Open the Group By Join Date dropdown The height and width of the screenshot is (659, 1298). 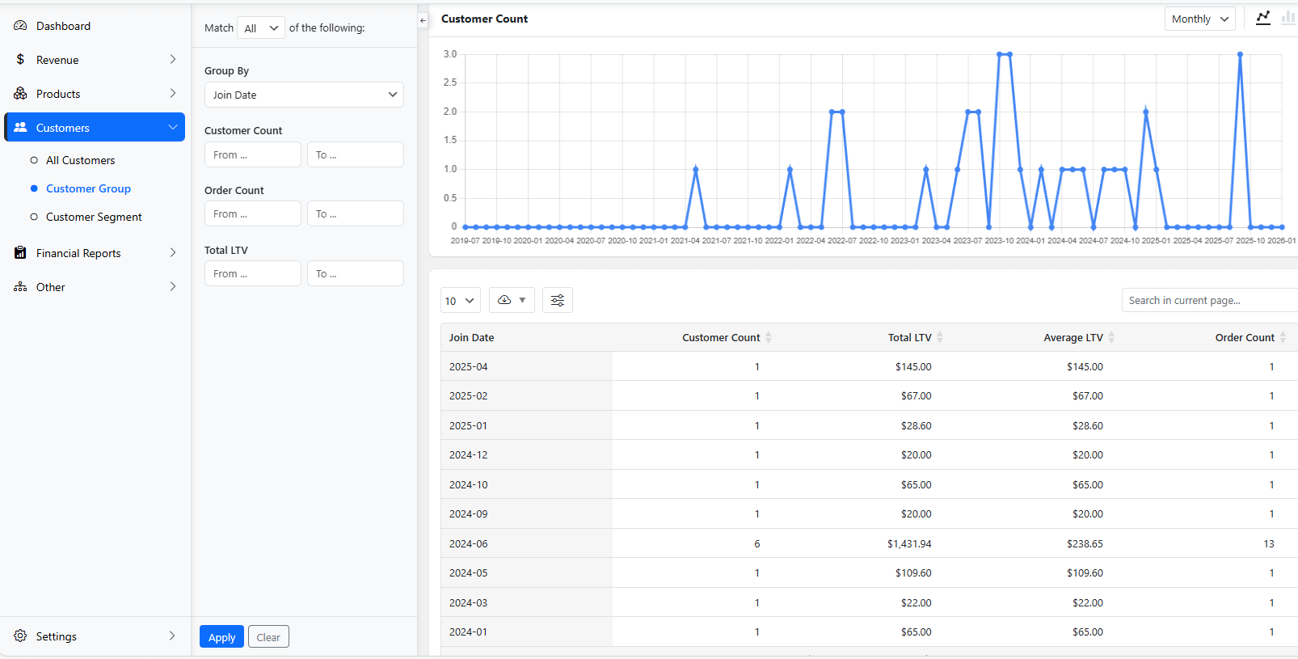304,95
